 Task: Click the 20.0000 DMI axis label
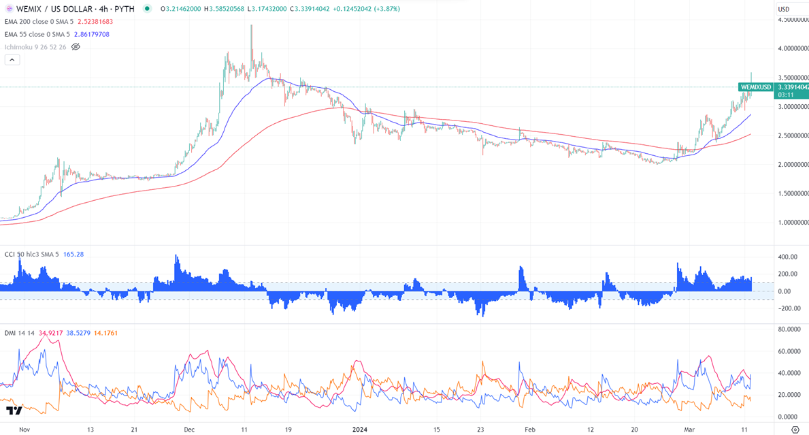[x=789, y=395]
